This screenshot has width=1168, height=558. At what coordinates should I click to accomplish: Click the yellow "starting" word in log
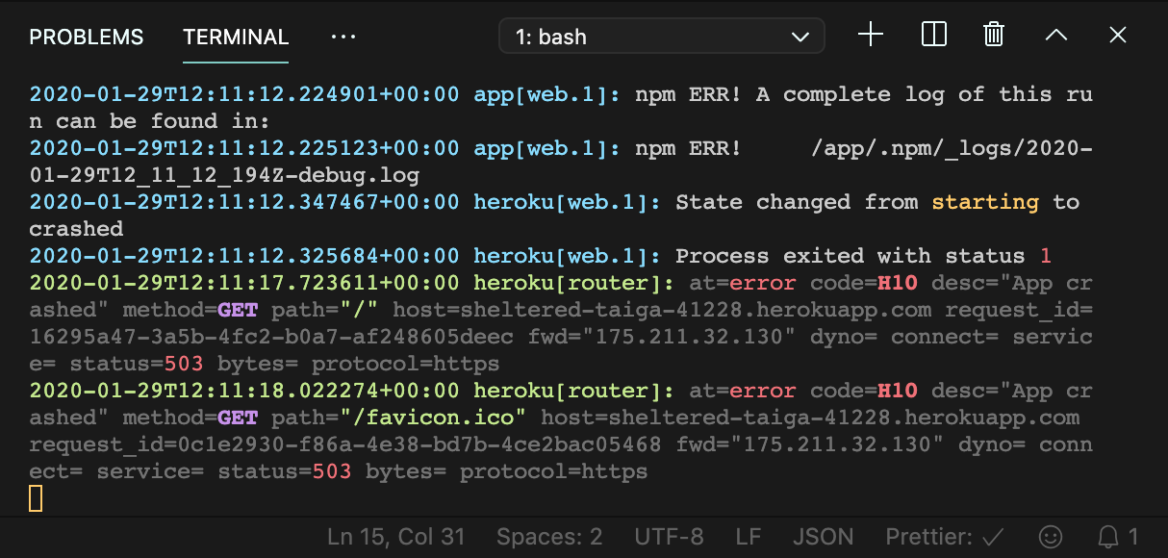[x=985, y=202]
